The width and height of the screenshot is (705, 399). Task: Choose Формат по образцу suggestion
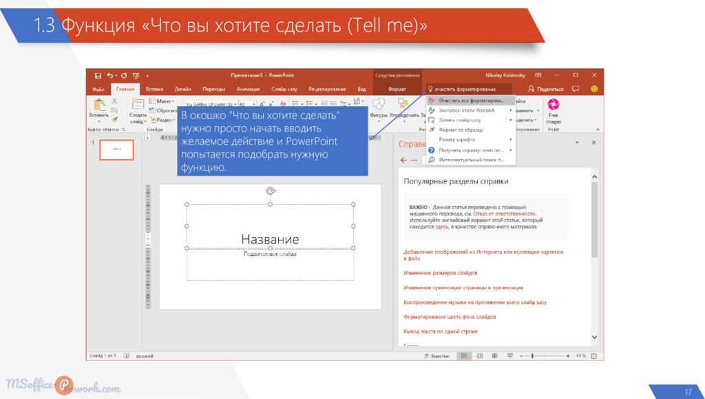point(471,130)
